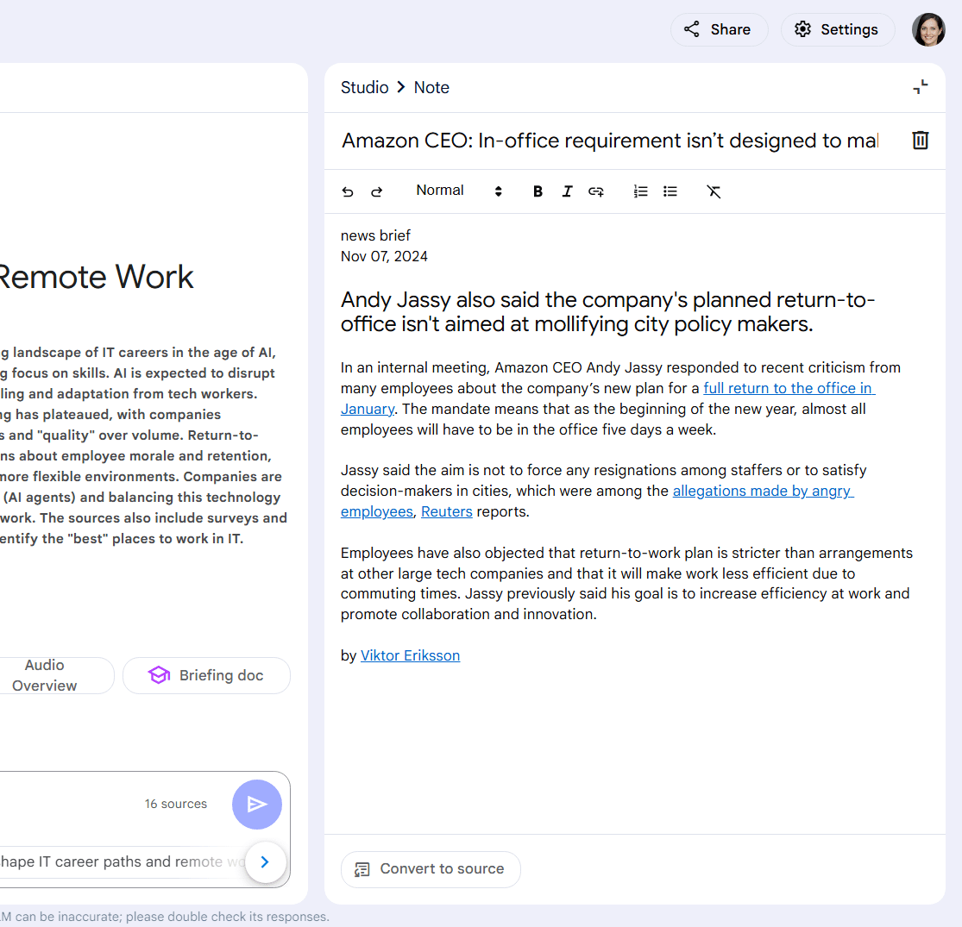Toggle numbered list formatting
The height and width of the screenshot is (927, 962).
640,191
